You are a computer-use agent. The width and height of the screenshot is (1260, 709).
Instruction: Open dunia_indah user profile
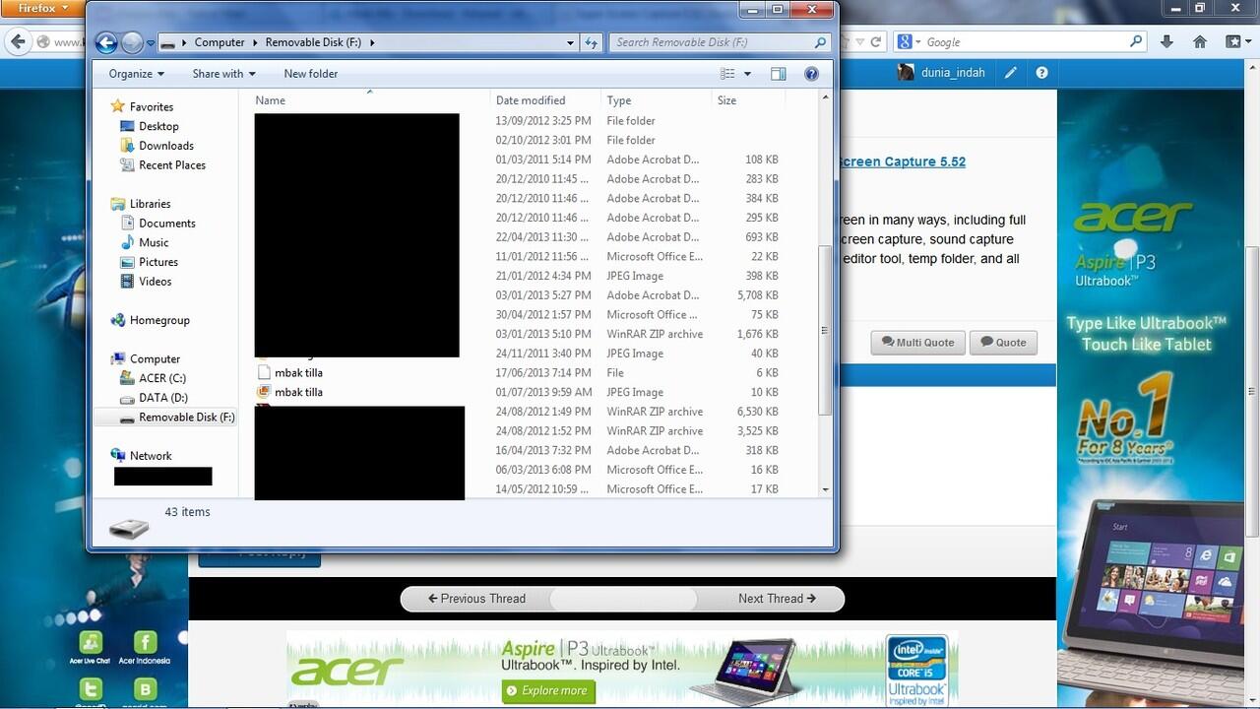pyautogui.click(x=941, y=73)
